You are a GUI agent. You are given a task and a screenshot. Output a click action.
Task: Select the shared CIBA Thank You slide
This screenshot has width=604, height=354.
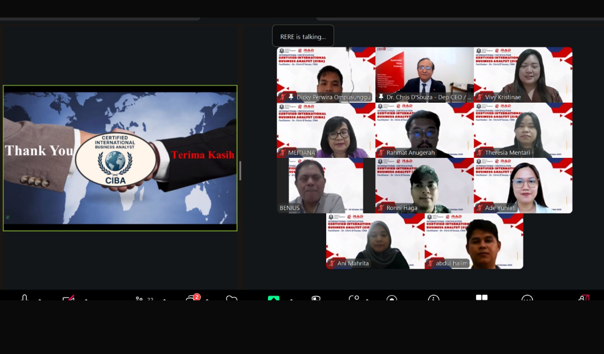[120, 158]
